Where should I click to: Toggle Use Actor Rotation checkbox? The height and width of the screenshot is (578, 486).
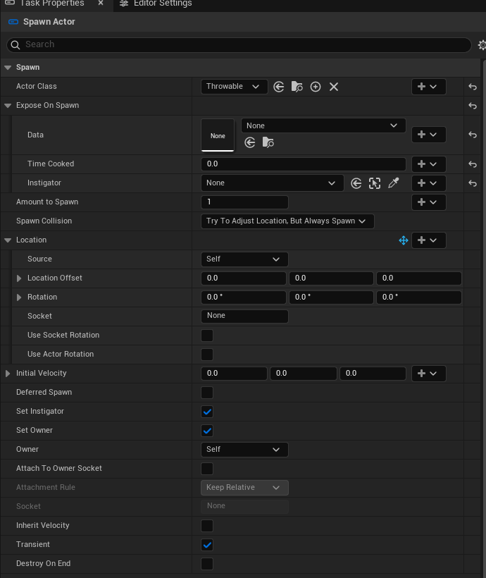click(x=207, y=355)
